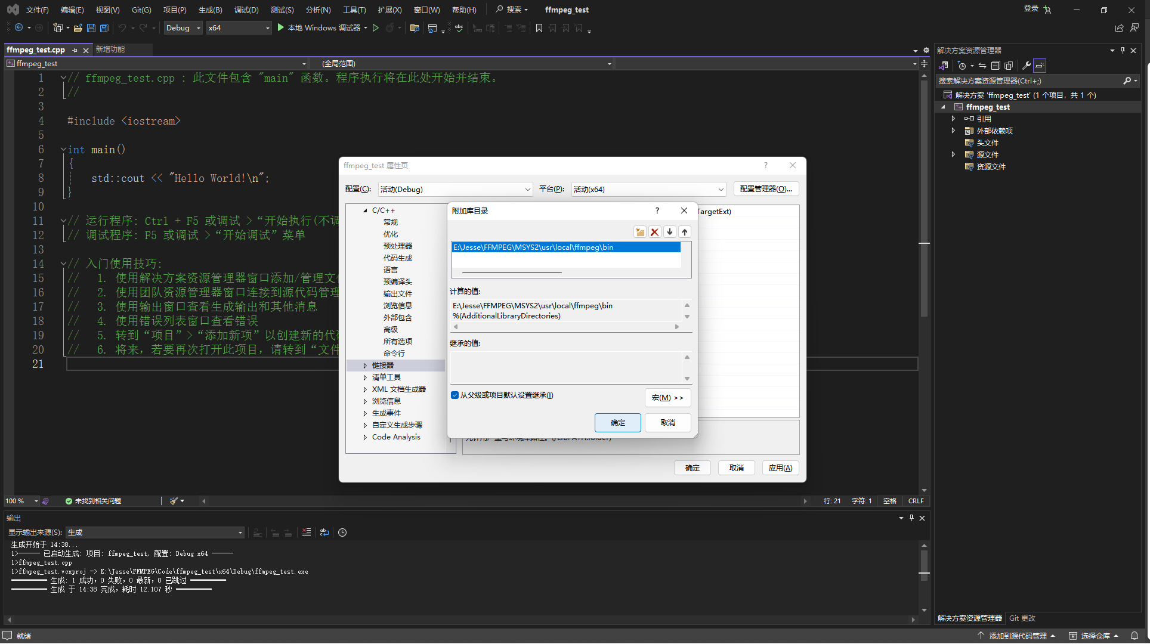
Task: Move the selected directory line up
Action: coord(685,232)
